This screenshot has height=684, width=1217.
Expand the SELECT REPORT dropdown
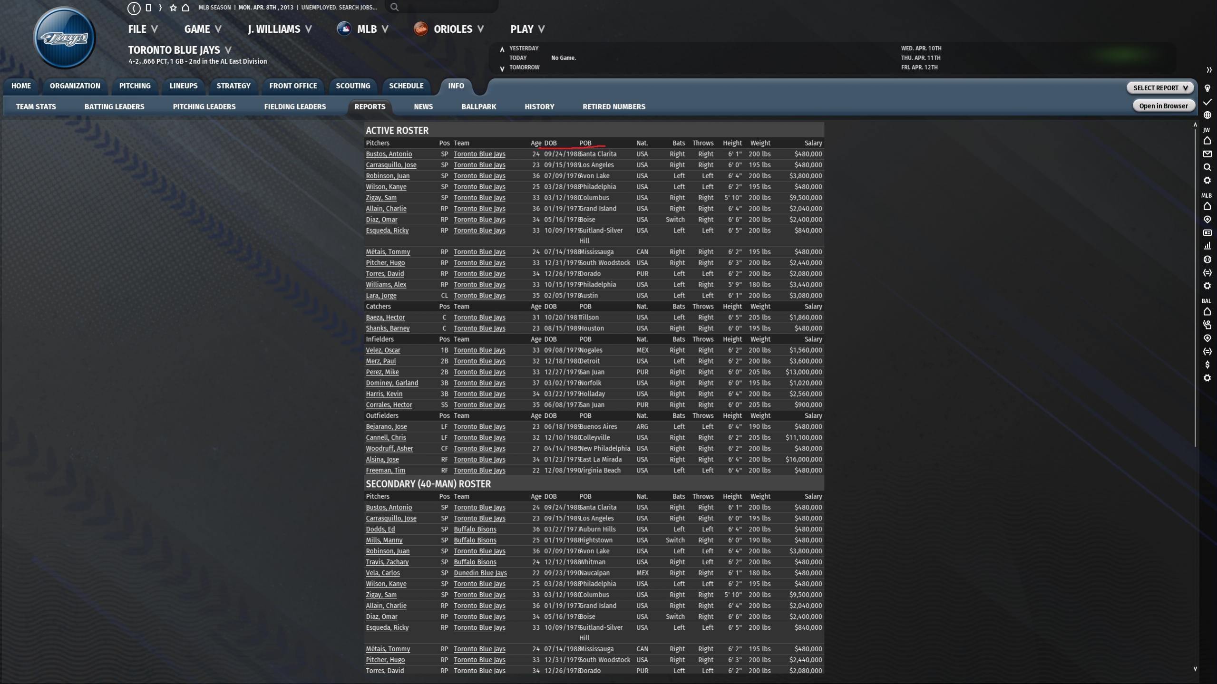click(x=1159, y=88)
